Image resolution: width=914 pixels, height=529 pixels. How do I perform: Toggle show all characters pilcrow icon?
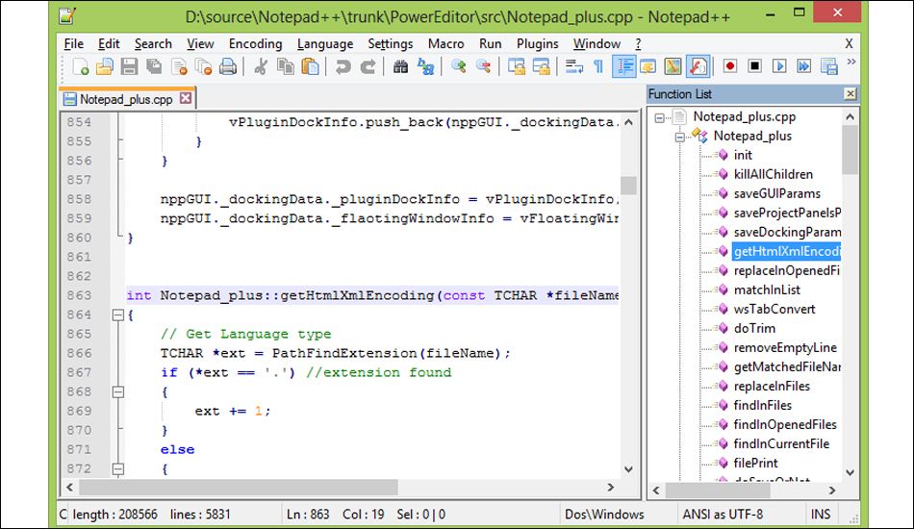(598, 67)
